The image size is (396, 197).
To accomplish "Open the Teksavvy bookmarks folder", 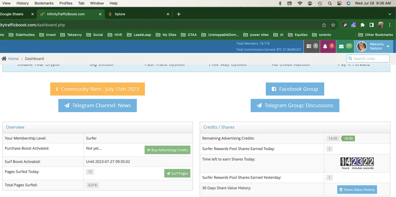I will tap(71, 35).
